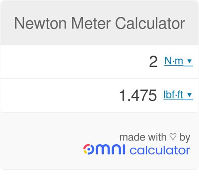
Task: Click empty gray footer area left of logo
Action: click(41, 142)
